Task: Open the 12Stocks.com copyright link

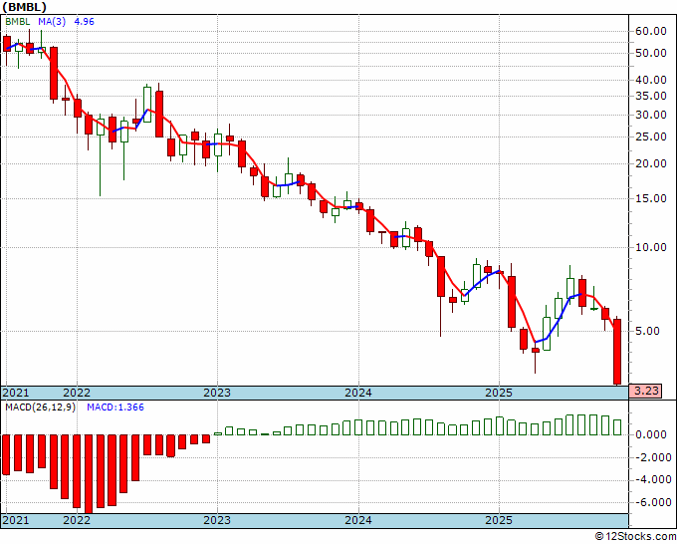Action: [635, 537]
